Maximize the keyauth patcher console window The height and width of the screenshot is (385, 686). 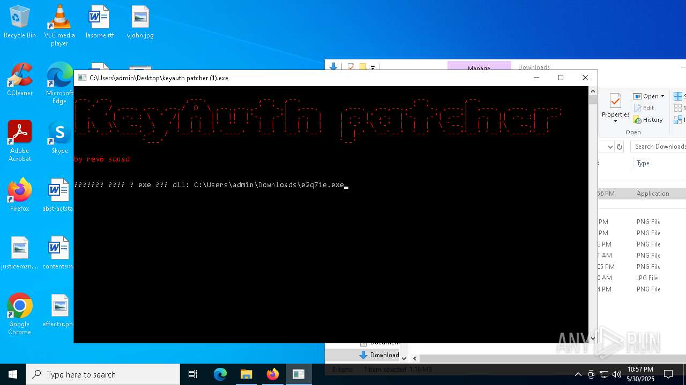[x=561, y=78]
